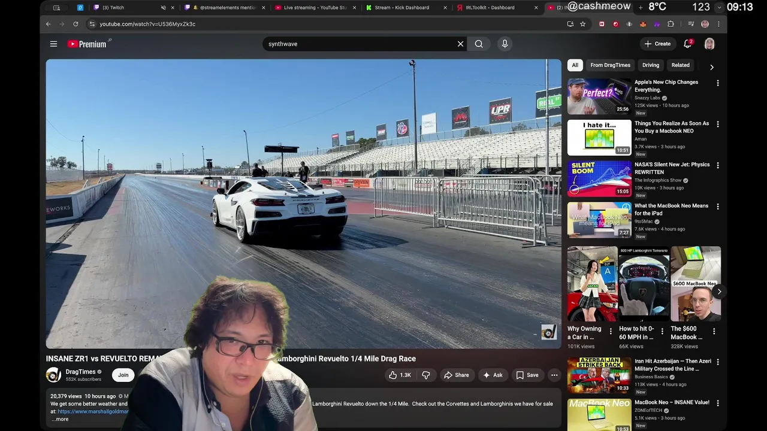Open Iran Hit Azerbaijan video thumbnail
Viewport: 767px width, 431px height.
coord(599,375)
